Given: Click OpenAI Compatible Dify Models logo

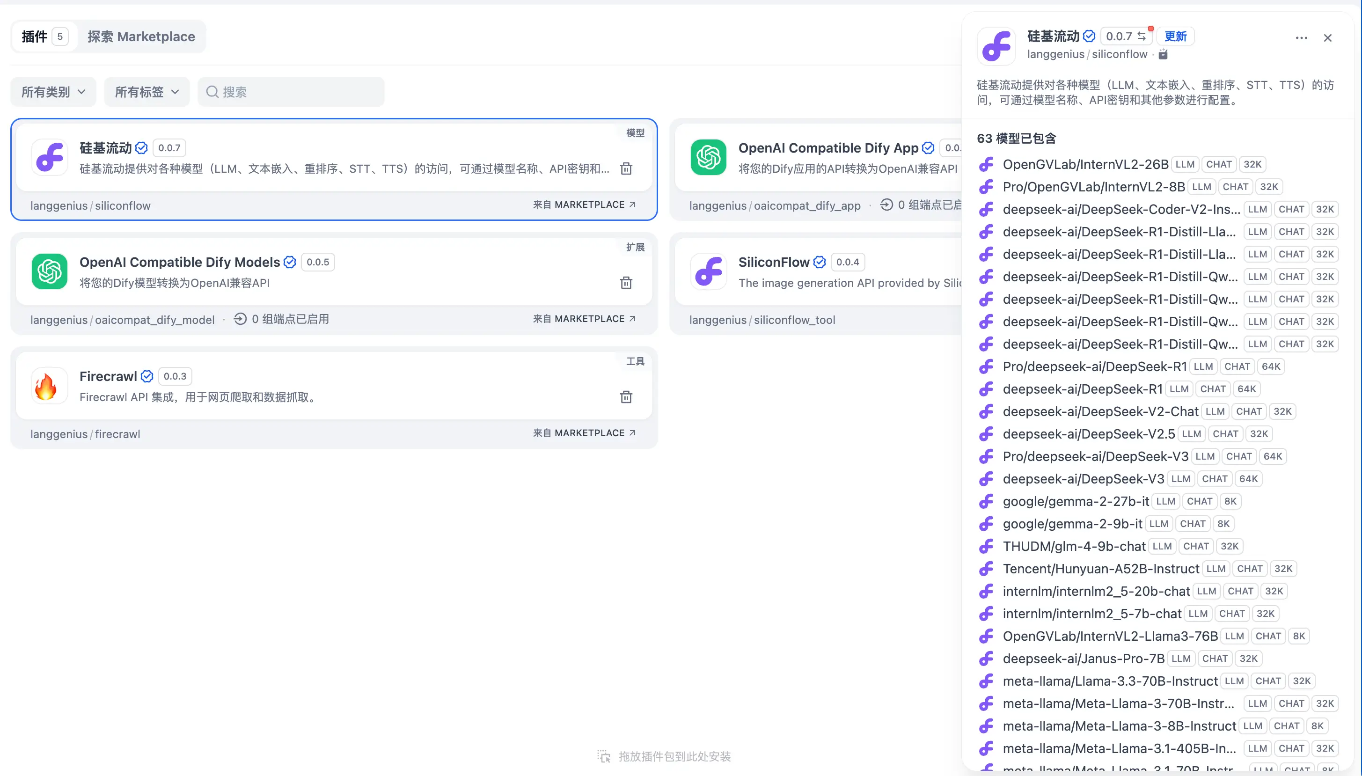Looking at the screenshot, I should [50, 271].
